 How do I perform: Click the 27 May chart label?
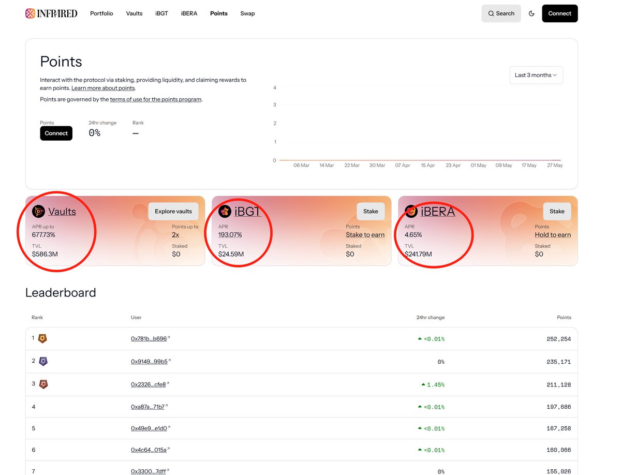pos(555,166)
